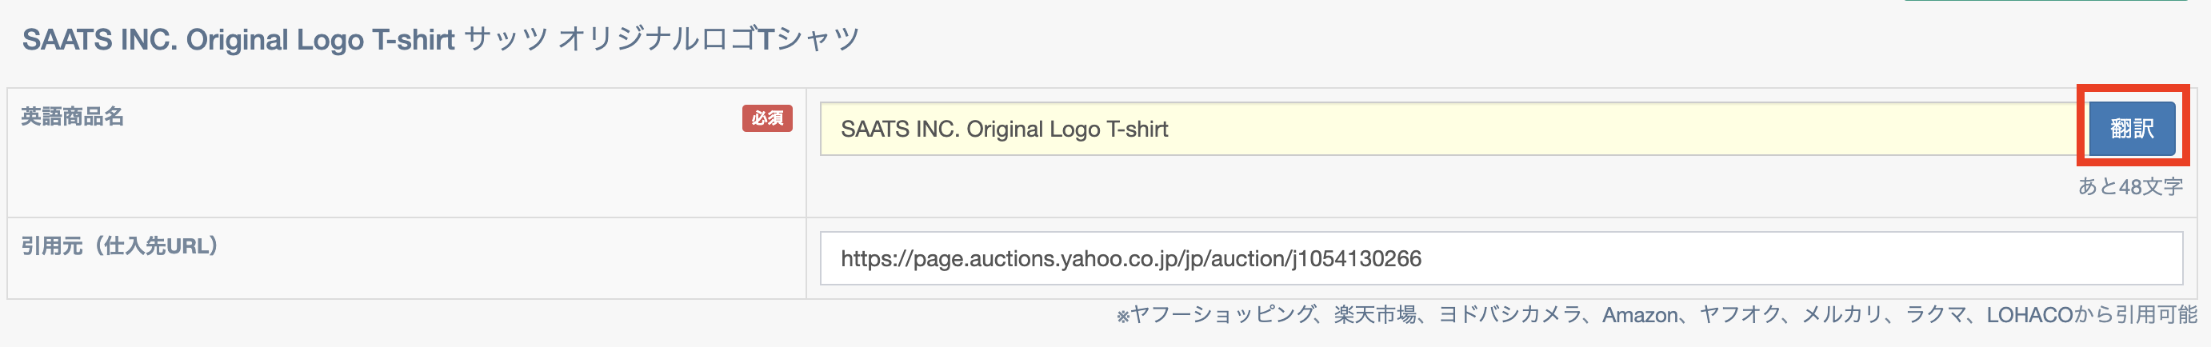This screenshot has width=2211, height=347.
Task: Click the あと48文字 character counter
Action: click(x=2129, y=186)
